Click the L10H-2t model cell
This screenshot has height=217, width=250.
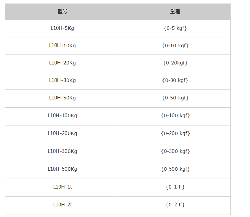62,205
